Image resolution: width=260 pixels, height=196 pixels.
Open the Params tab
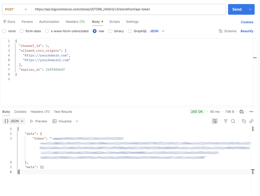[27, 22]
